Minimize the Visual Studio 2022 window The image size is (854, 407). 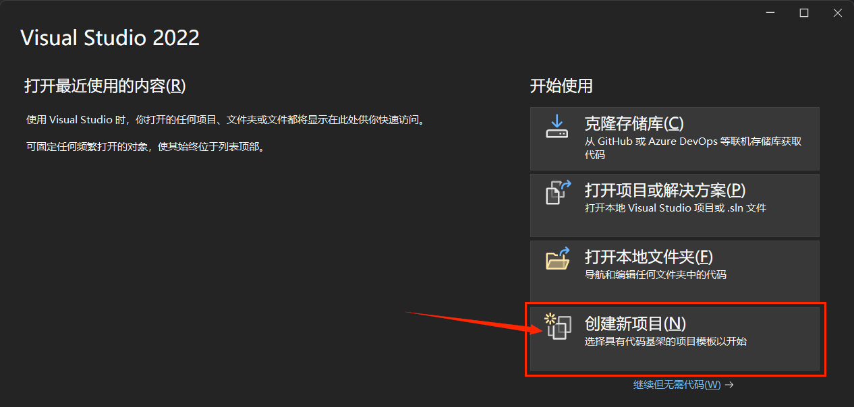coord(770,13)
